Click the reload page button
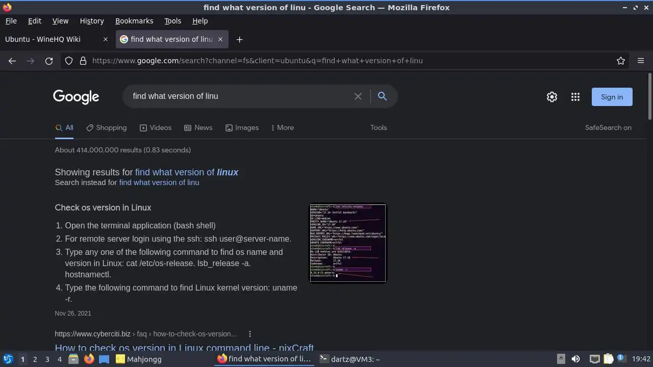Screen dimensions: 653x367 click(49, 61)
